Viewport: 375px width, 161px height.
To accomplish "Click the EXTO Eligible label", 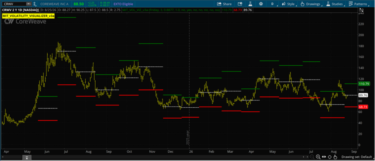I will 123,4.
